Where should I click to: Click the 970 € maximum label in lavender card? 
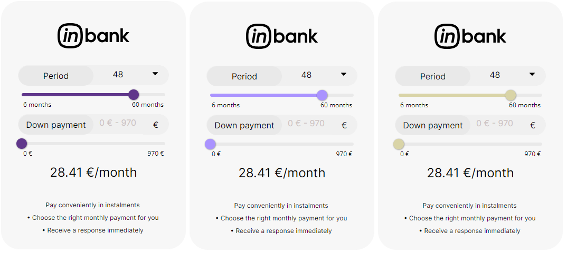[x=344, y=154]
